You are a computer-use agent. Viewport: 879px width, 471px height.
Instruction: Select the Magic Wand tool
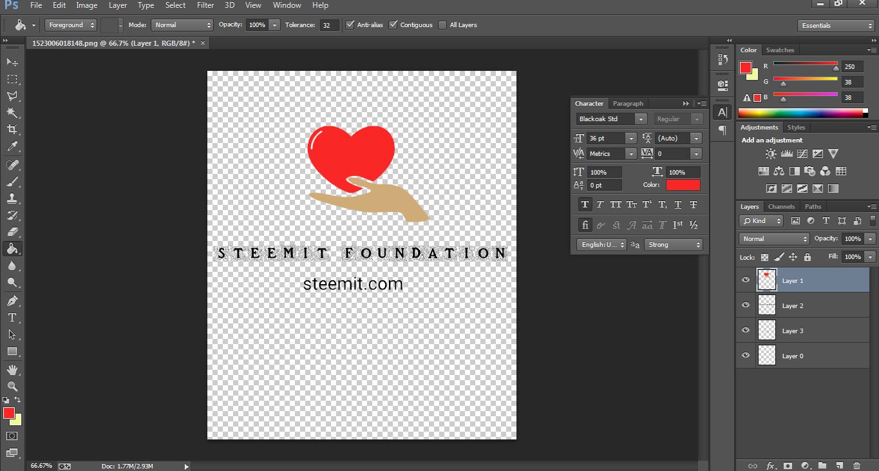tap(12, 113)
